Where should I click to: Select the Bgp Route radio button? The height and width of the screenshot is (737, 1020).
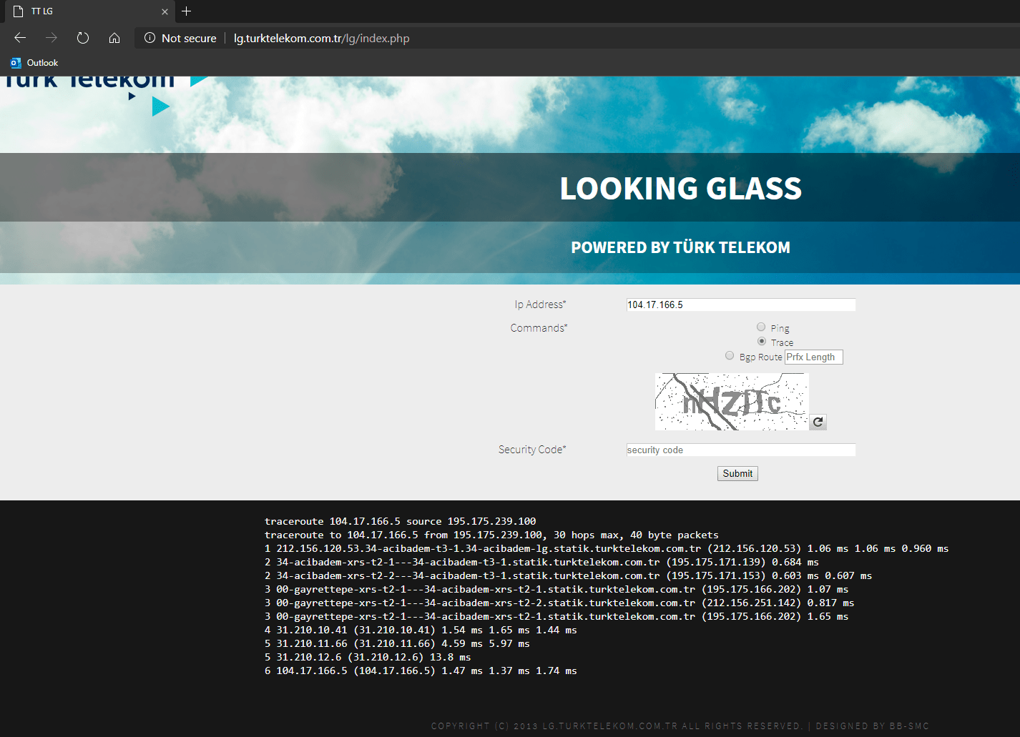(730, 355)
